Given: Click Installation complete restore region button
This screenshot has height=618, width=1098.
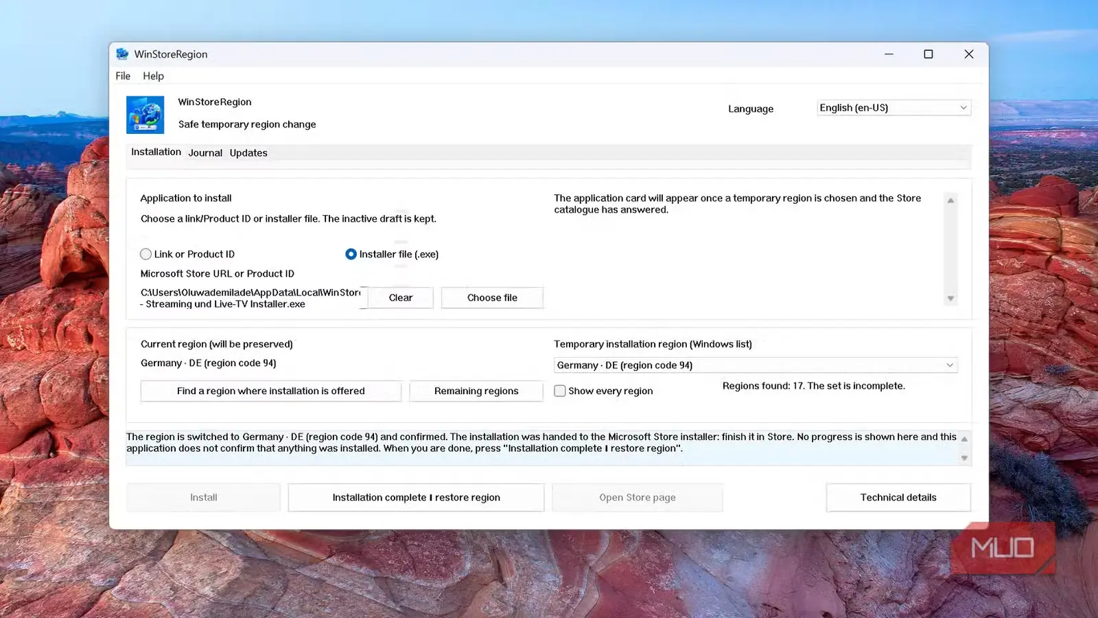Looking at the screenshot, I should click(x=416, y=497).
